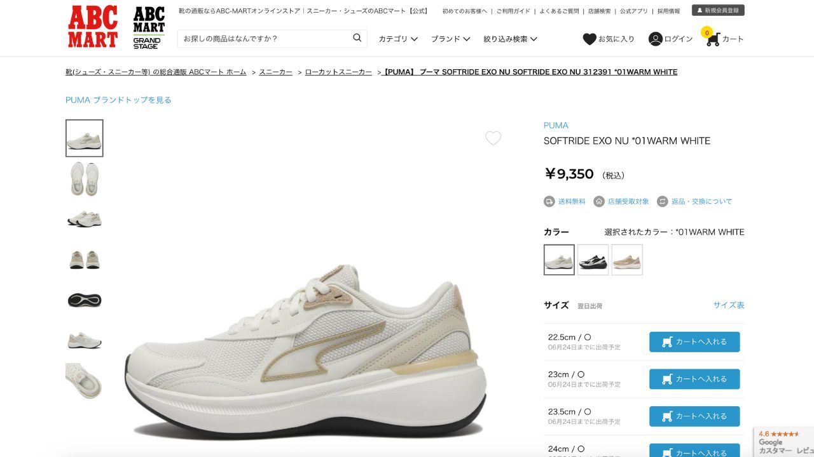The width and height of the screenshot is (814, 457).
Task: Add product to wishlist heart outline
Action: click(x=493, y=138)
